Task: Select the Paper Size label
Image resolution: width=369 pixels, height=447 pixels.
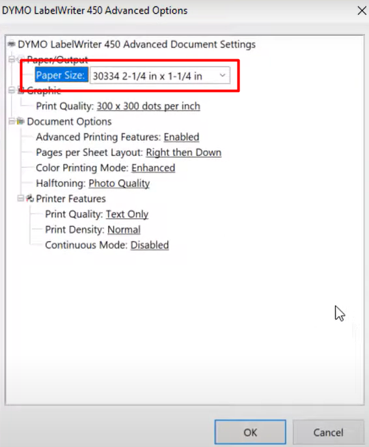Action: [61, 75]
